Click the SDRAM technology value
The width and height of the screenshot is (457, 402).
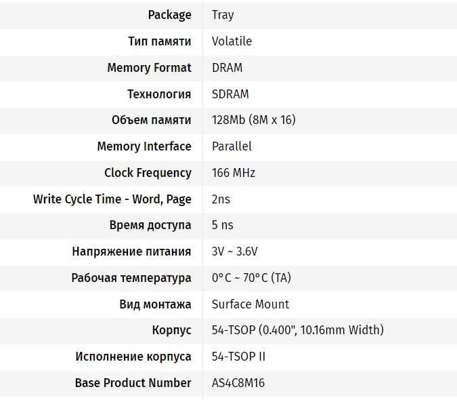click(x=230, y=94)
